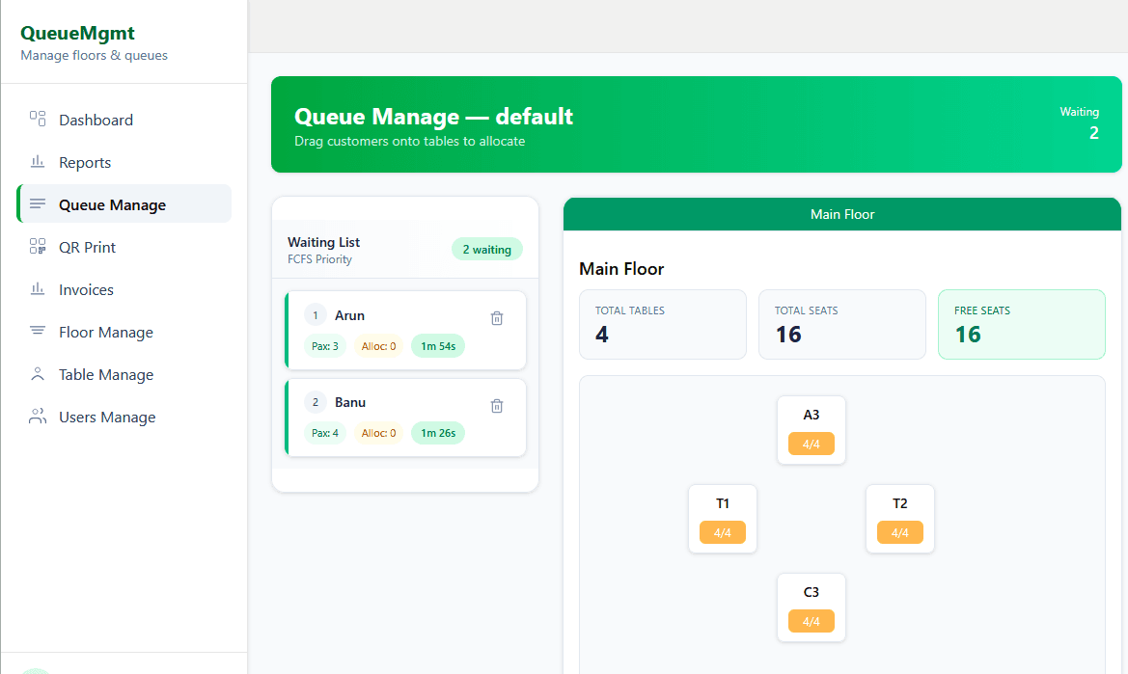Click the Waiting count in green banner
This screenshot has width=1128, height=674.
[x=1093, y=133]
